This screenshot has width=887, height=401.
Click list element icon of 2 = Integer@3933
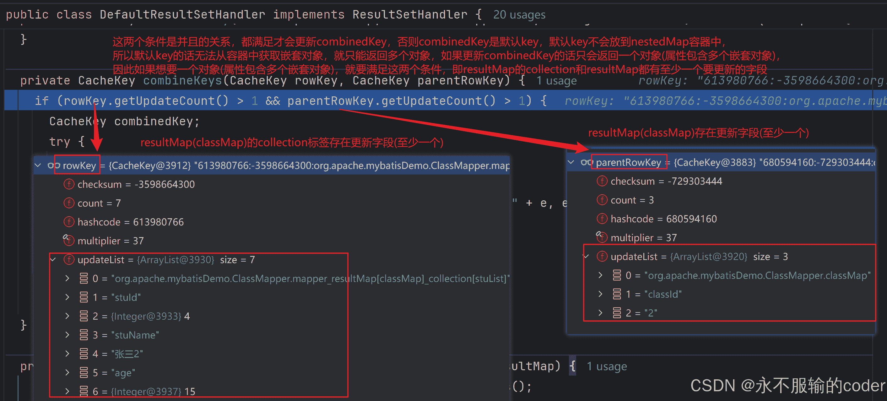coord(84,316)
